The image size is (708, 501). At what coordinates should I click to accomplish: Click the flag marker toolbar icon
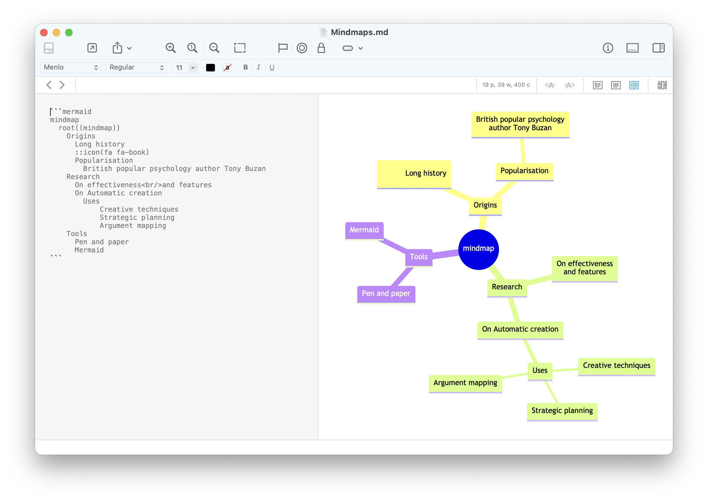tap(283, 48)
